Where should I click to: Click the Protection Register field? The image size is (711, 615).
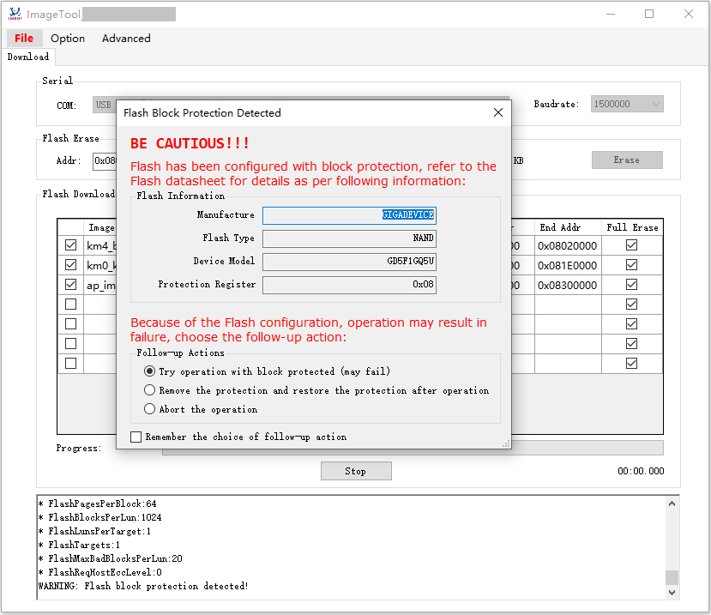click(x=349, y=285)
